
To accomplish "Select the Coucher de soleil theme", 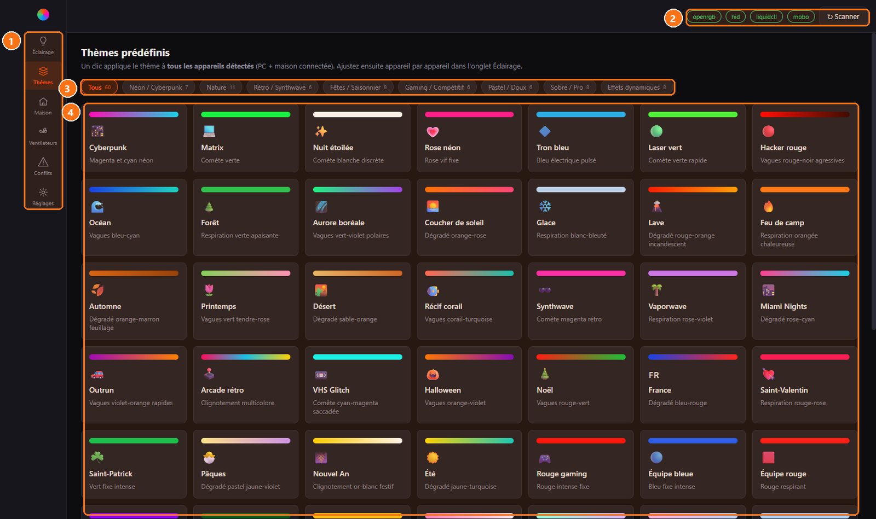I will [x=469, y=217].
